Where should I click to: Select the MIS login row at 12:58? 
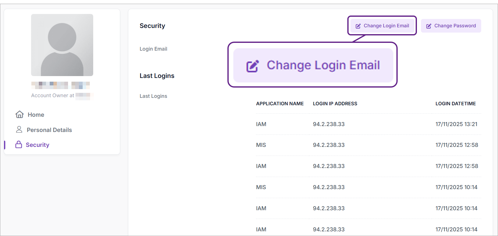click(x=368, y=145)
